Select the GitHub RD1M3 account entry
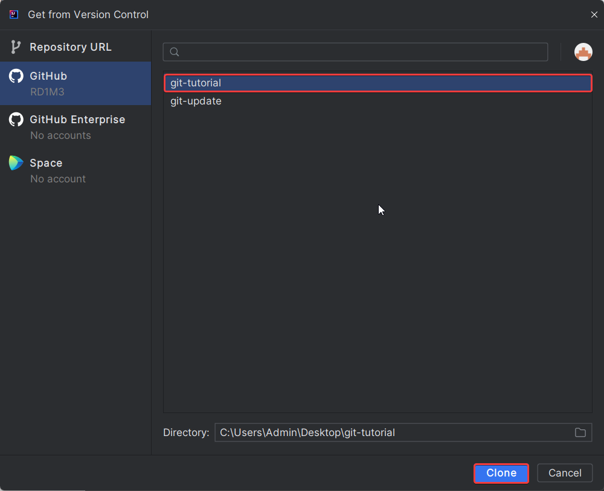Viewport: 604px width, 491px height. pyautogui.click(x=75, y=83)
